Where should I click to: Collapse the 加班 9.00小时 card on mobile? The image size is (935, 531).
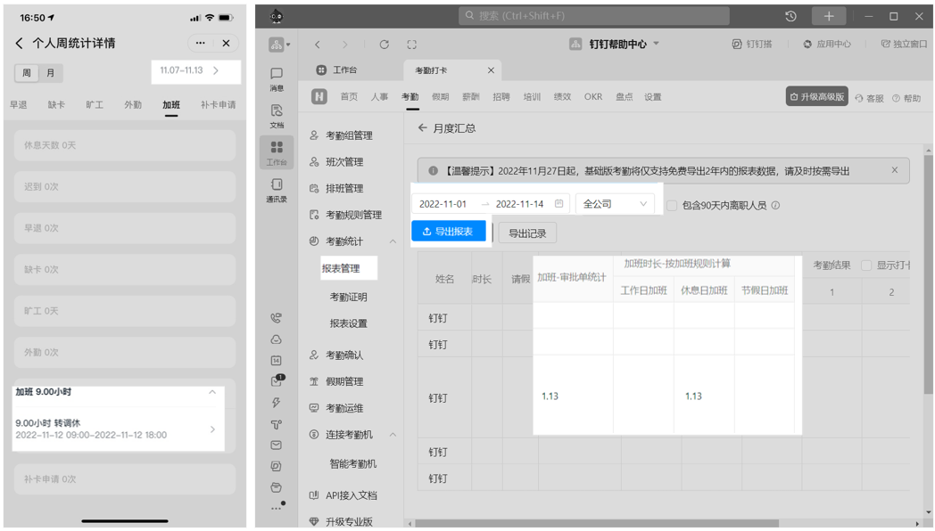(212, 392)
